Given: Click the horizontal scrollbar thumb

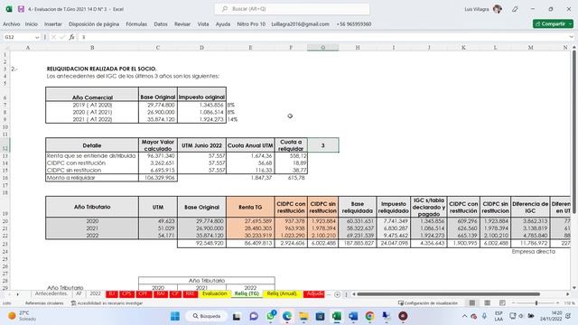Looking at the screenshot, I should [x=449, y=294].
